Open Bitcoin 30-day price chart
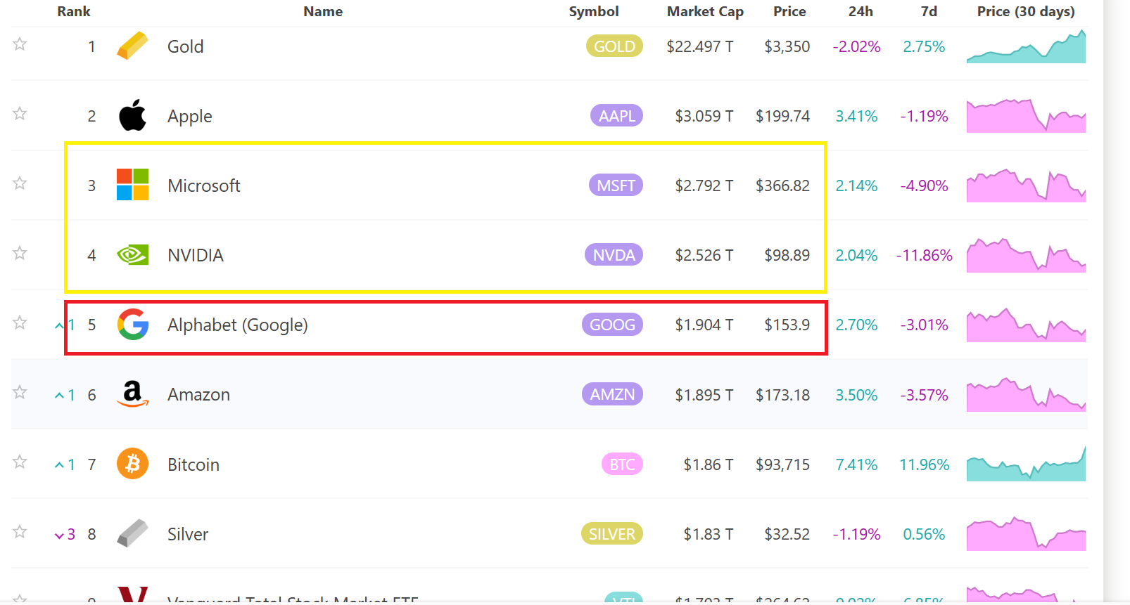1130x605 pixels. 1026,464
